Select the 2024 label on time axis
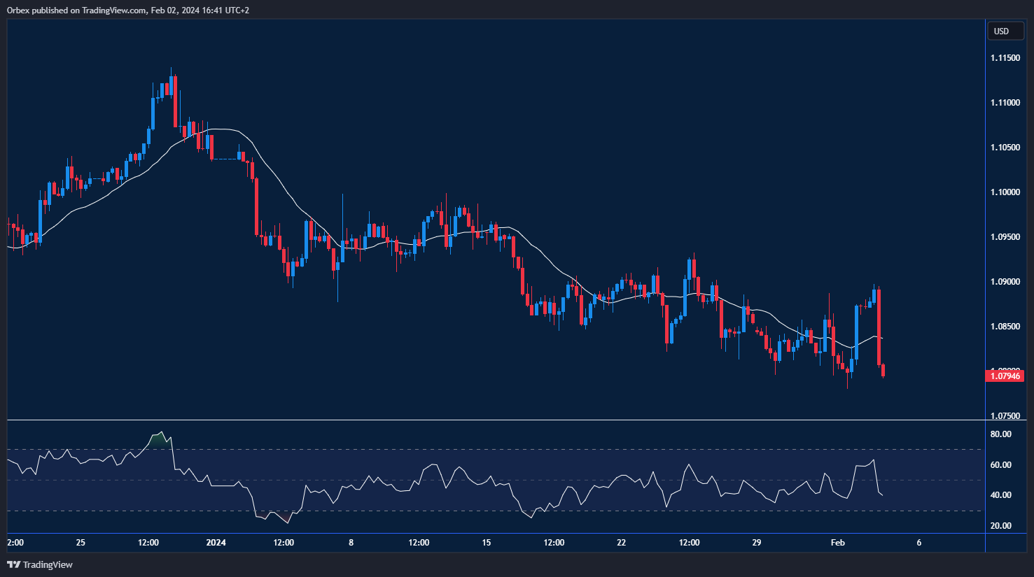 coord(216,543)
